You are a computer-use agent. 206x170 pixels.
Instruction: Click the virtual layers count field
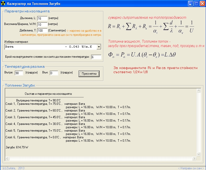(x=96, y=57)
